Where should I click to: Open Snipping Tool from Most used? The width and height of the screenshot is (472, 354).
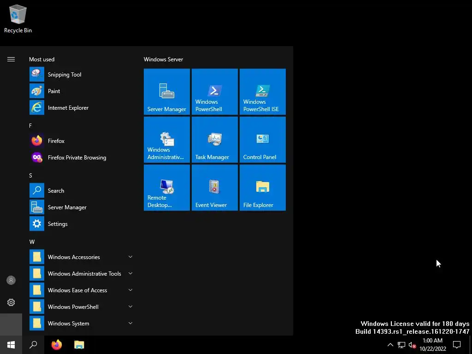81,74
